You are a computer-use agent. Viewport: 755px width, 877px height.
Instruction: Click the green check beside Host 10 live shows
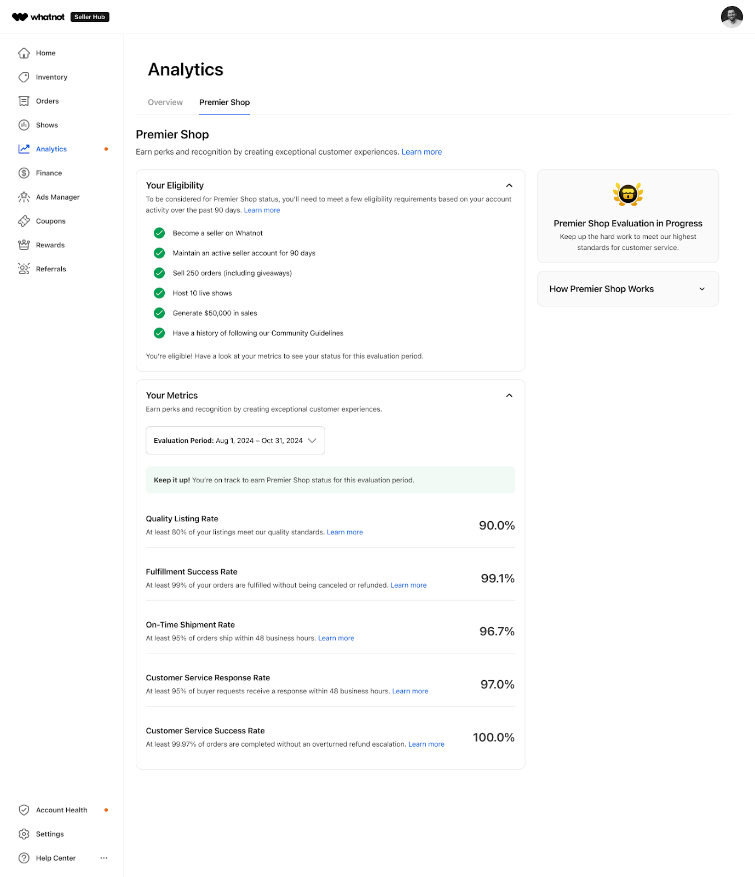159,293
